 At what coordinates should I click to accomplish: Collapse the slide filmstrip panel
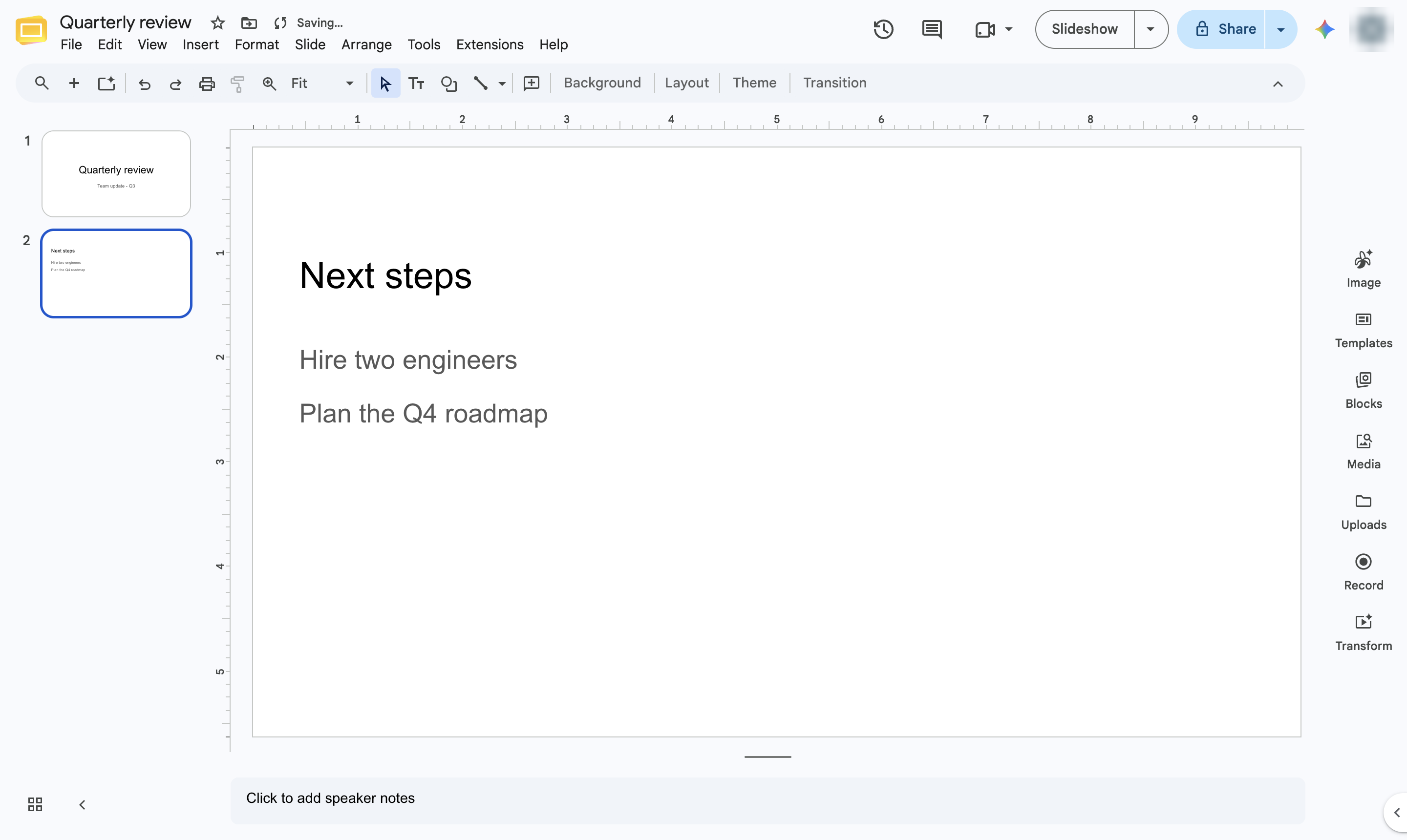click(82, 804)
